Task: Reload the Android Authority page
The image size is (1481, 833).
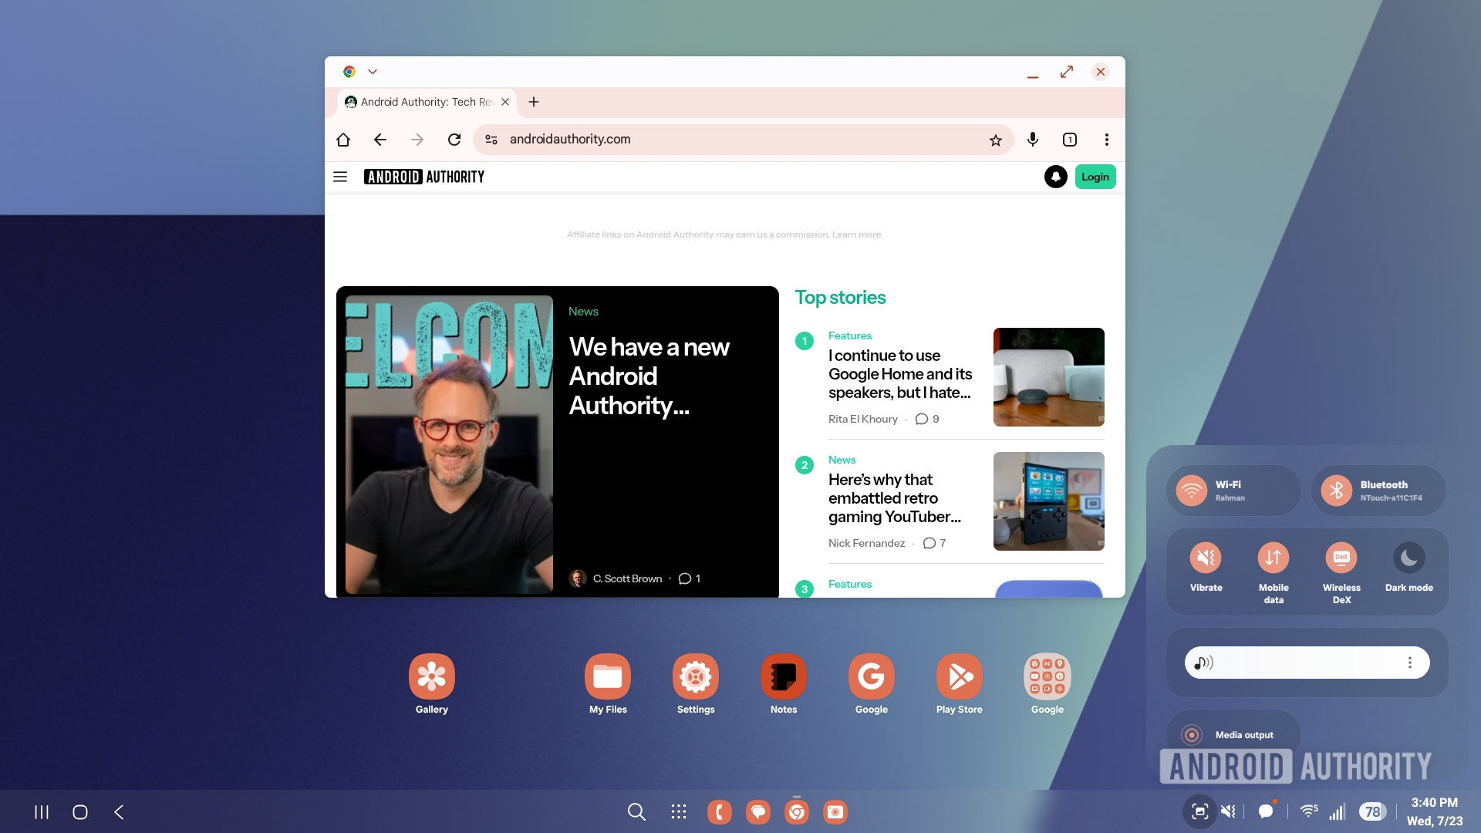Action: pos(454,140)
